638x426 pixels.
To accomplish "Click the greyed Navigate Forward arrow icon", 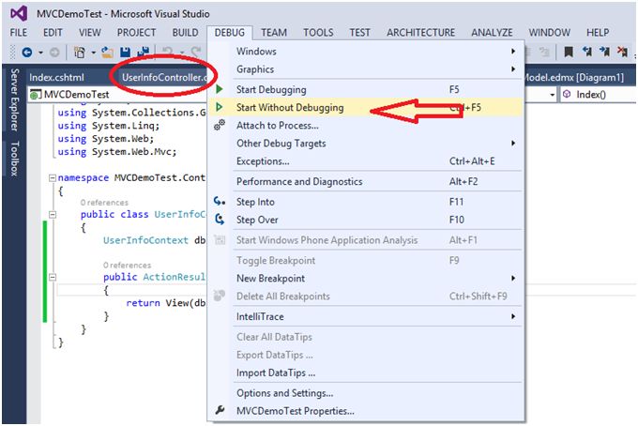I will (54, 53).
